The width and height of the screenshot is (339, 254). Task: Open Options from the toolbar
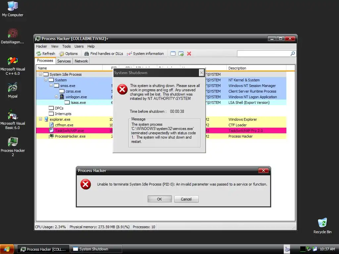pyautogui.click(x=68, y=54)
